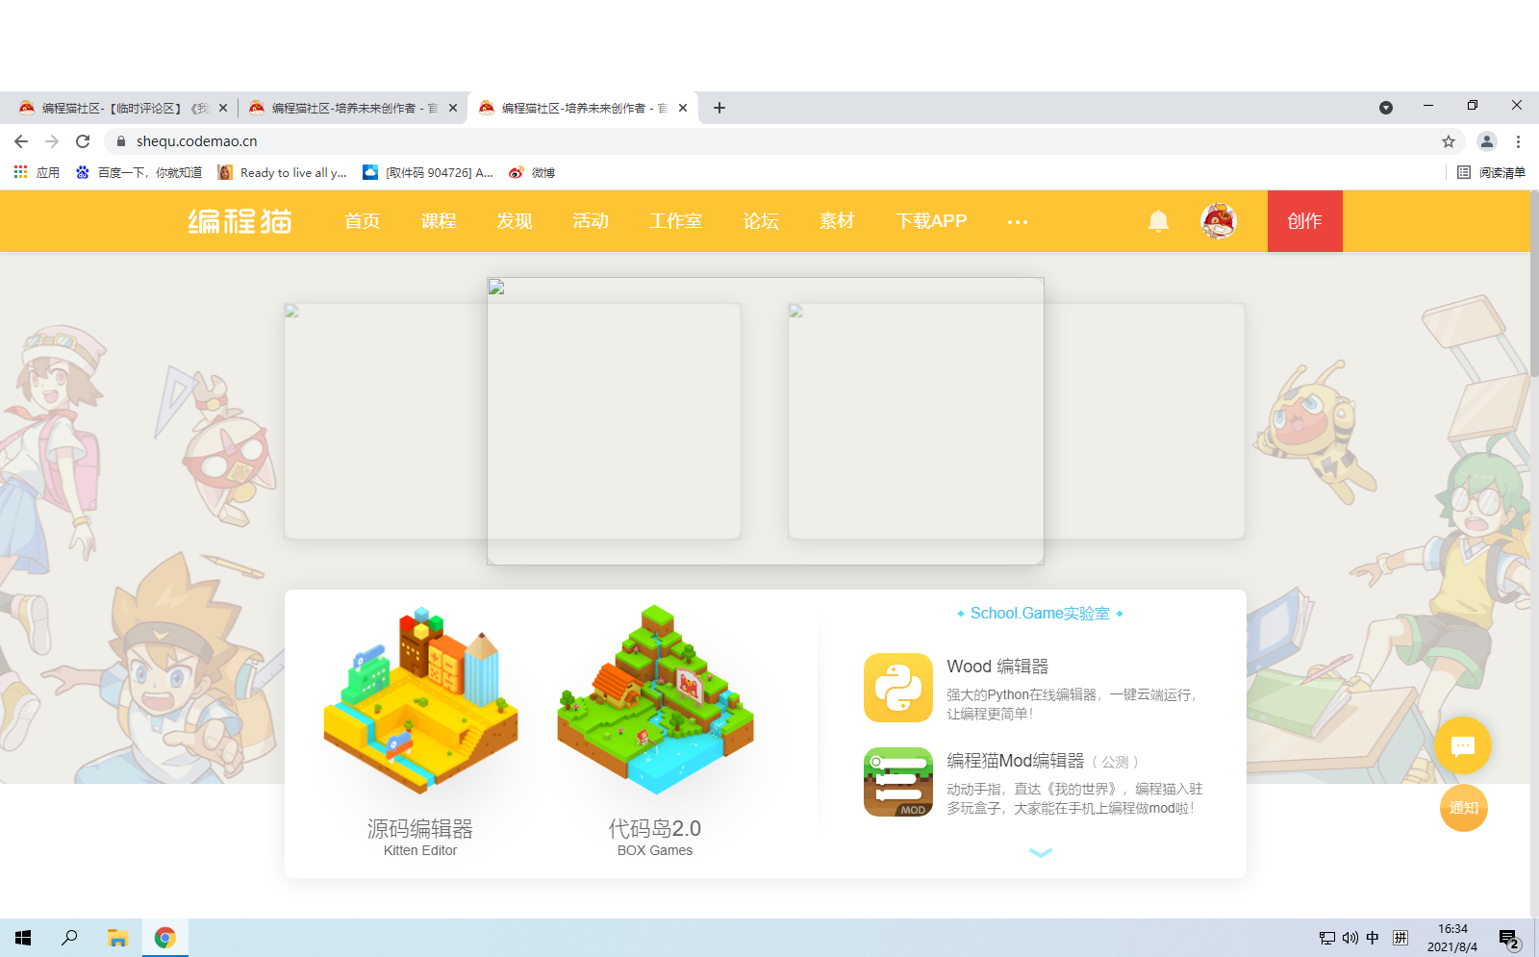The width and height of the screenshot is (1539, 957).
Task: Open the Windows action center notifications
Action: pos(1509,939)
